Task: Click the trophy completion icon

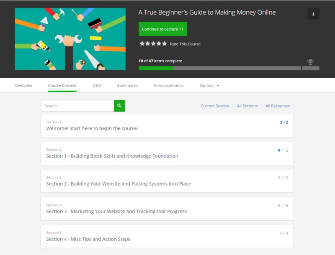Action: (310, 62)
